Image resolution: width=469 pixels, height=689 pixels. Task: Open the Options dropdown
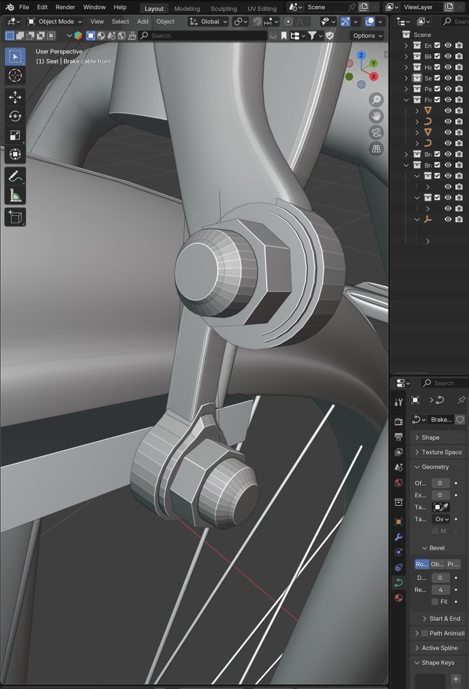click(x=367, y=36)
